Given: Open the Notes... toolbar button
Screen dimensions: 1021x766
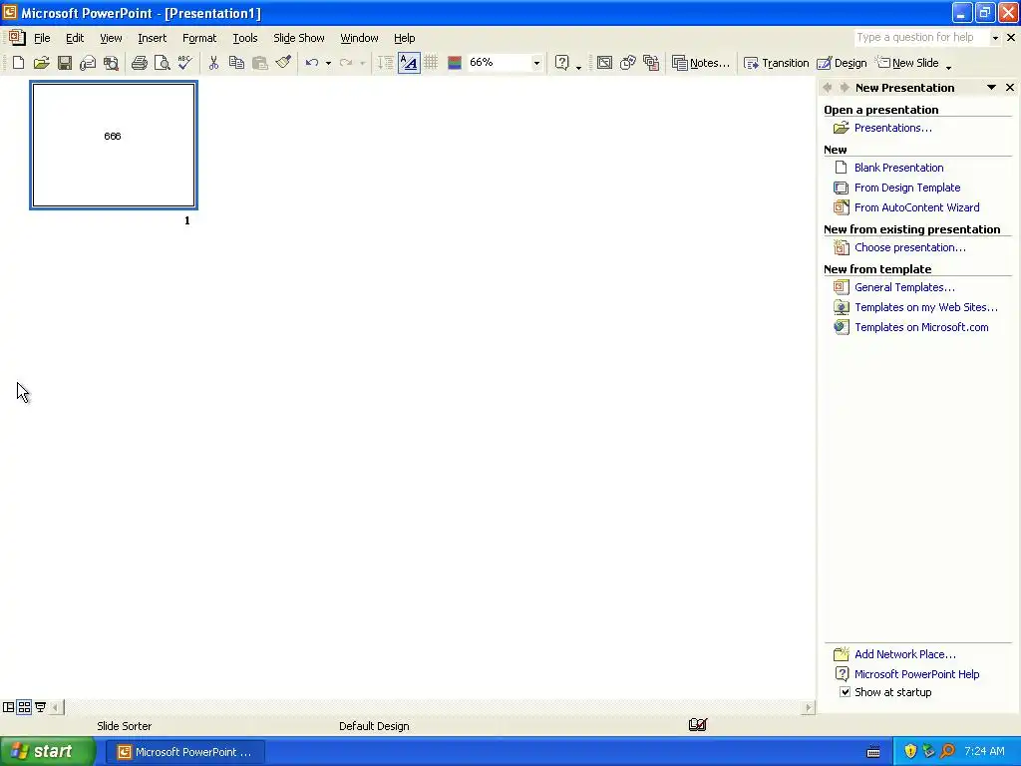Looking at the screenshot, I should [x=701, y=63].
